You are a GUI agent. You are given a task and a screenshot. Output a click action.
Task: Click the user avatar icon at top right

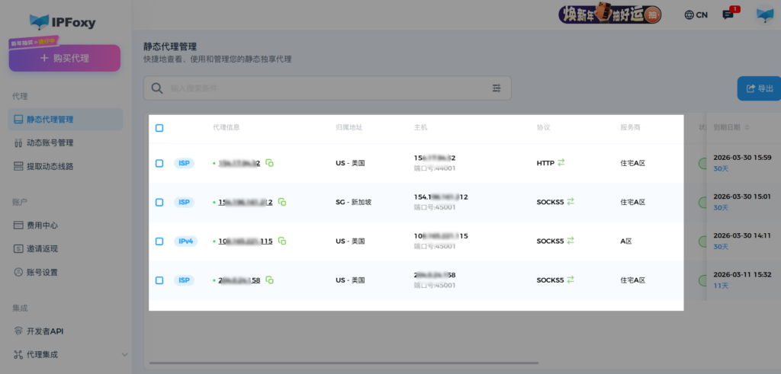764,15
